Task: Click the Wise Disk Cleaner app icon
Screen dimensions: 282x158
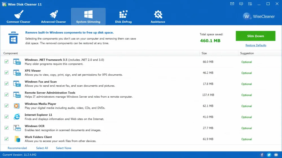Action: 4,4
